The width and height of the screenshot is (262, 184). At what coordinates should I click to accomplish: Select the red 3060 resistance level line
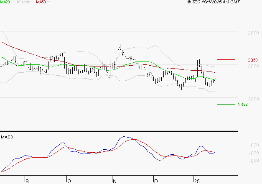(226, 60)
